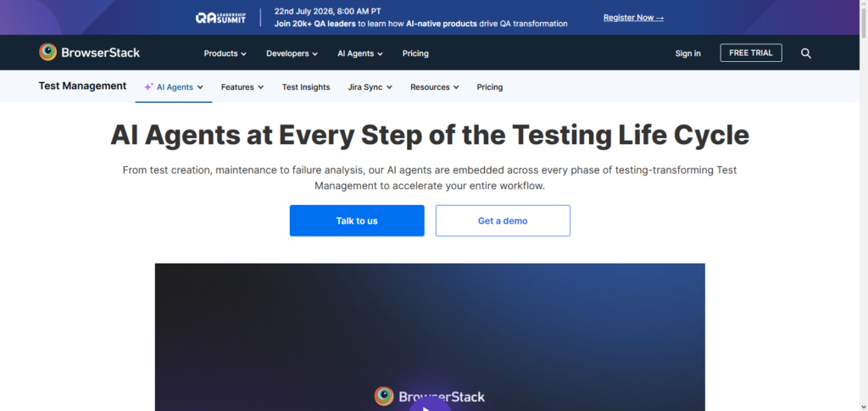The width and height of the screenshot is (868, 411).
Task: Click the QA Leadership Summit logo
Action: (x=220, y=18)
